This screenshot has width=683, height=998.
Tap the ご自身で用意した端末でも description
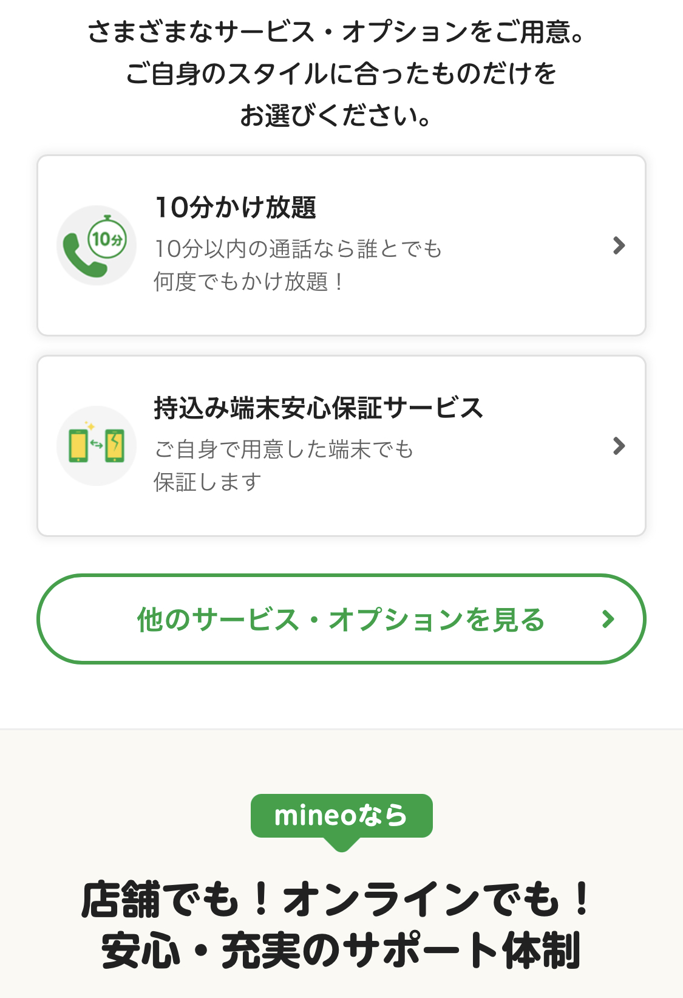(284, 449)
